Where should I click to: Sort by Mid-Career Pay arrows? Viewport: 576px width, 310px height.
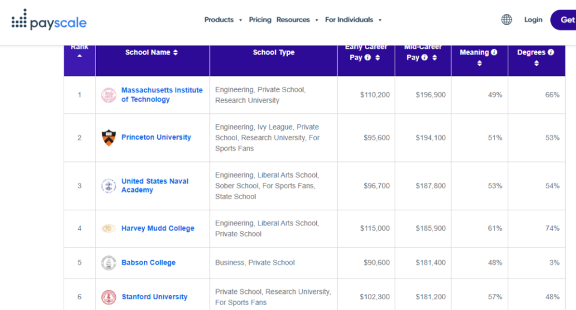tap(434, 58)
